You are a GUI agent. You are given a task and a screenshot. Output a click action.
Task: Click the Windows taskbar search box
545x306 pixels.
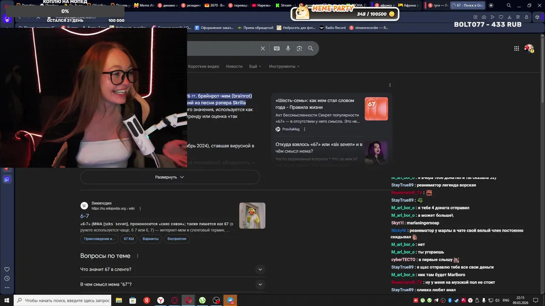(63, 300)
